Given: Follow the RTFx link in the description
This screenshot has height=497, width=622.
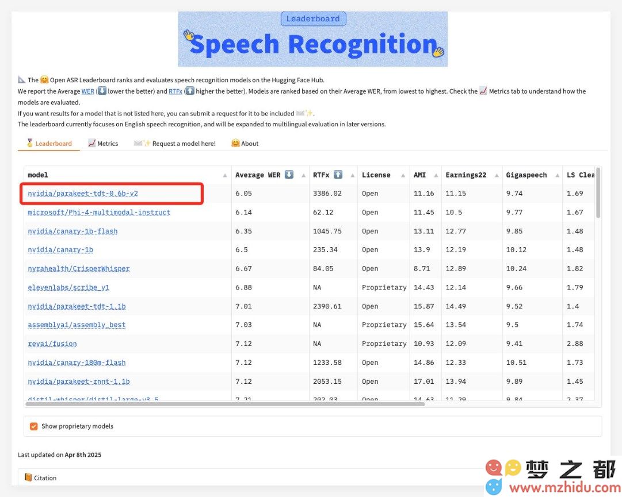Looking at the screenshot, I should [x=175, y=91].
